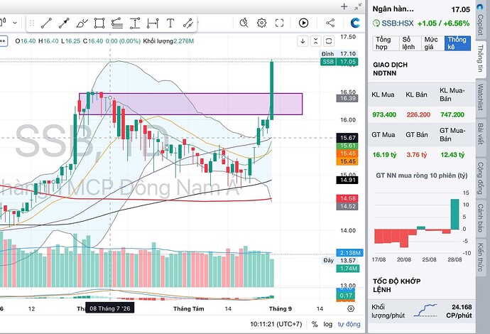Open the candlestick chart type icon
This screenshot has height=334, width=490.
coord(3,23)
